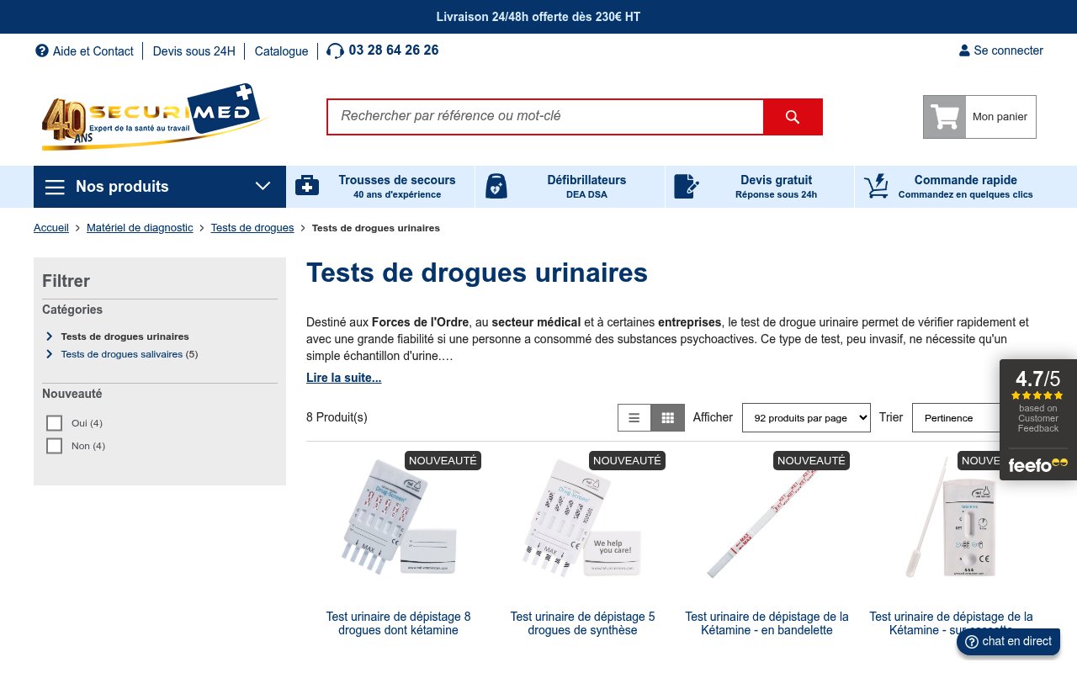Open Défibrillateurs menu item
Screen dimensions: 1077x673
coord(570,187)
